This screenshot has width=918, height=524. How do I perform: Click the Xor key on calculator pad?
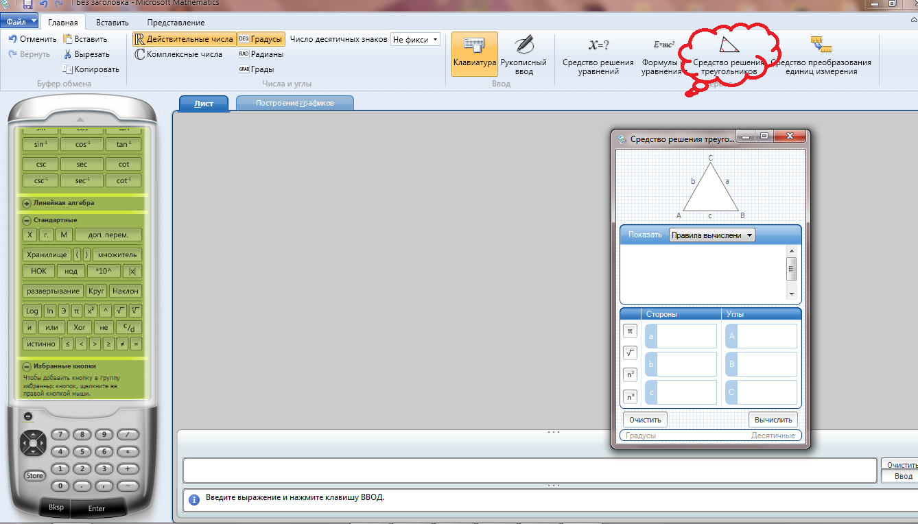[x=80, y=327]
